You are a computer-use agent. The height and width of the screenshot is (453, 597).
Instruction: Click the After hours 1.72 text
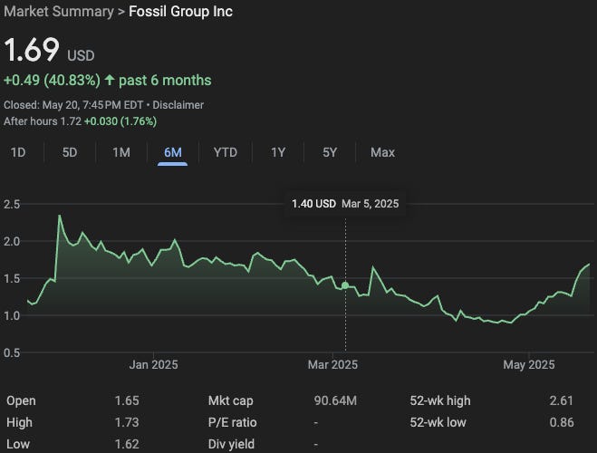43,121
